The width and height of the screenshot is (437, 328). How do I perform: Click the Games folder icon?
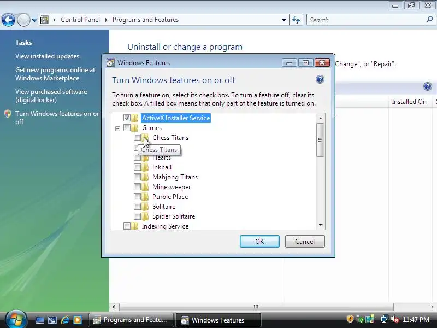135,128
